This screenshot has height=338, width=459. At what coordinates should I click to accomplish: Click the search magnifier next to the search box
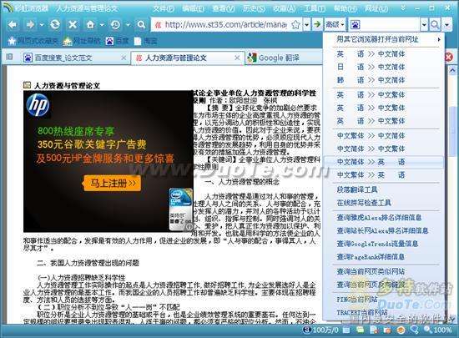pos(435,25)
